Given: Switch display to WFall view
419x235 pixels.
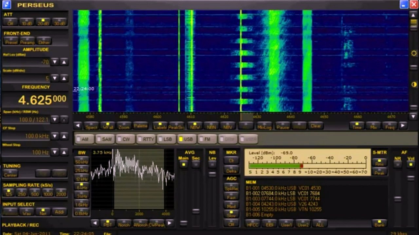Looking at the screenshot, I should (107, 126).
